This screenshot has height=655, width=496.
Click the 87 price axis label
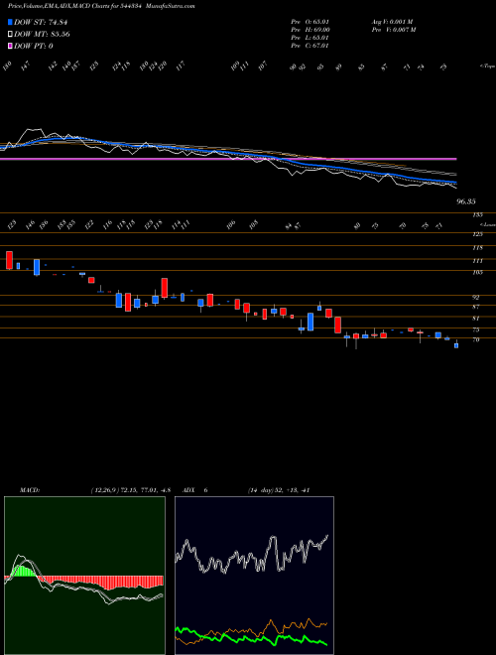[476, 307]
